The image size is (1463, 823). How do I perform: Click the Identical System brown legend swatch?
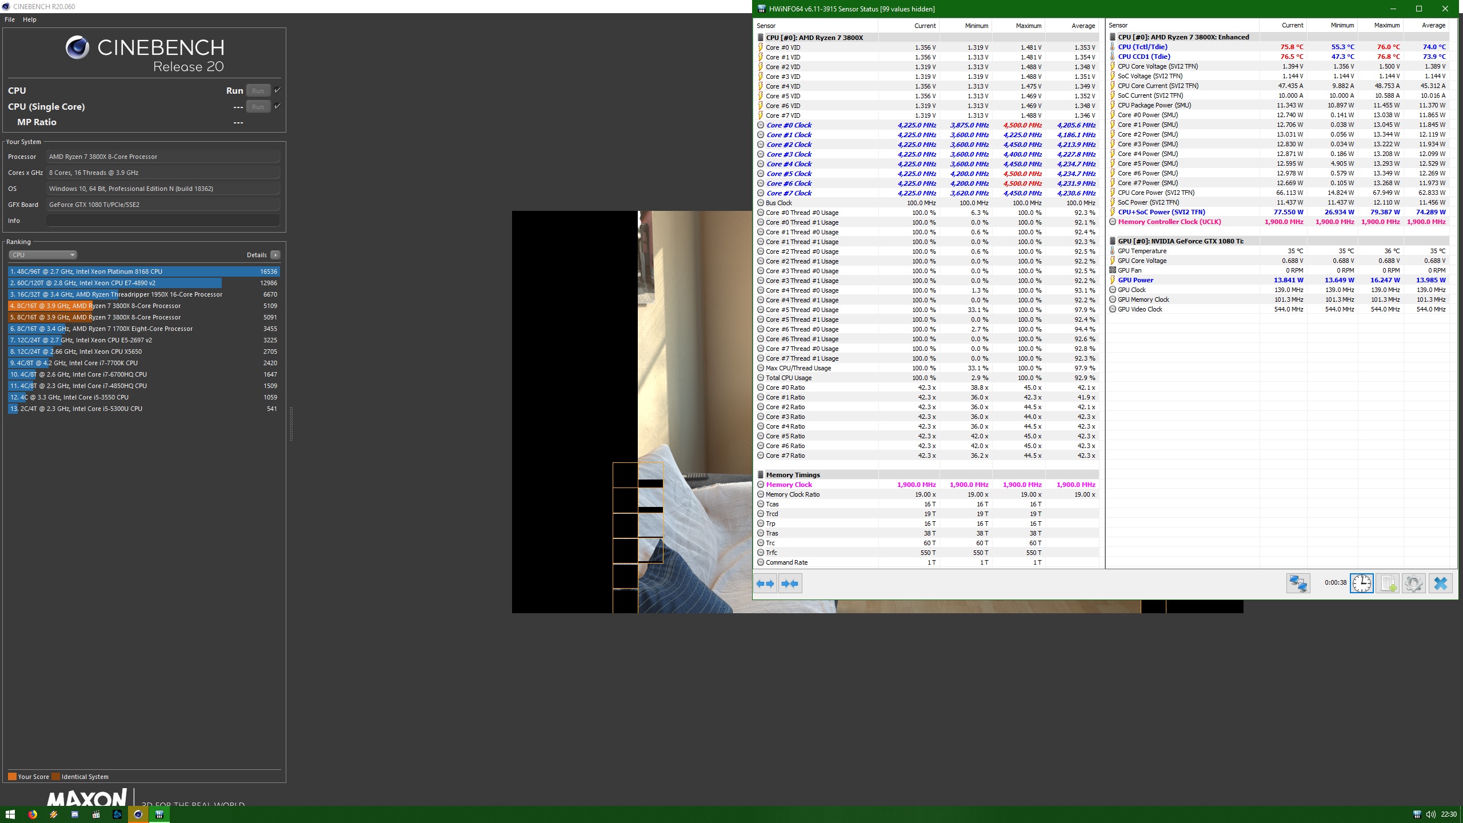pyautogui.click(x=55, y=777)
